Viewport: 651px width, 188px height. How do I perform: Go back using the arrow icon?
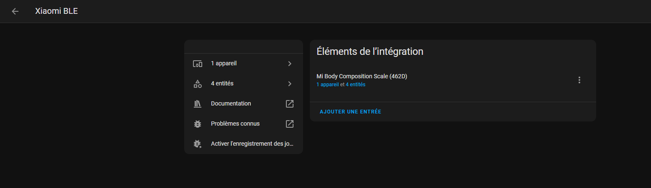click(x=15, y=11)
